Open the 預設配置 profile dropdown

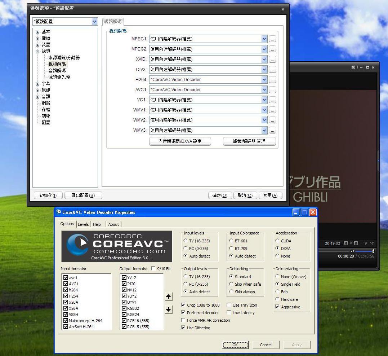pos(94,22)
